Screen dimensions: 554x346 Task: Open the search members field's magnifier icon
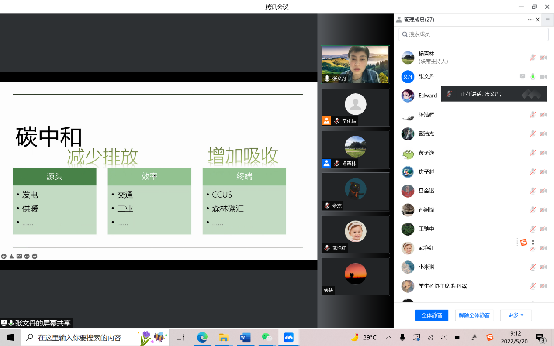click(x=405, y=34)
